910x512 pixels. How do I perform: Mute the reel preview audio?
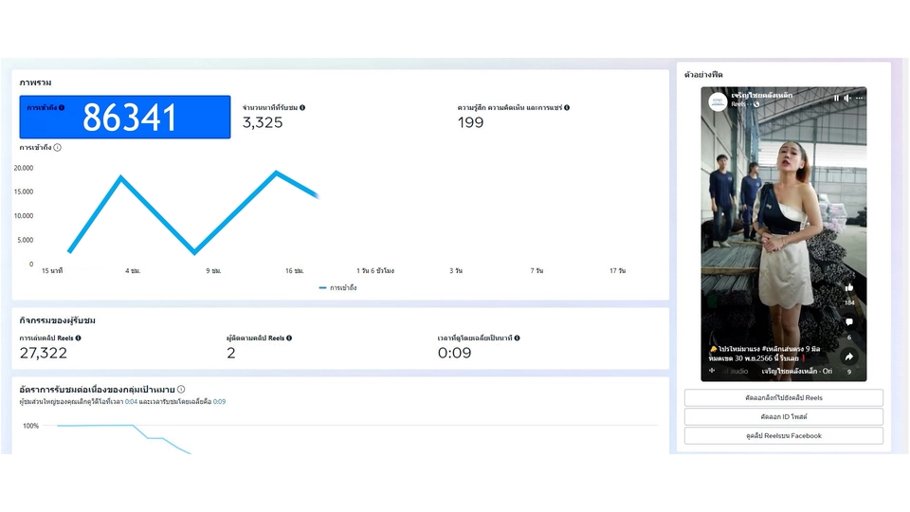coord(847,98)
